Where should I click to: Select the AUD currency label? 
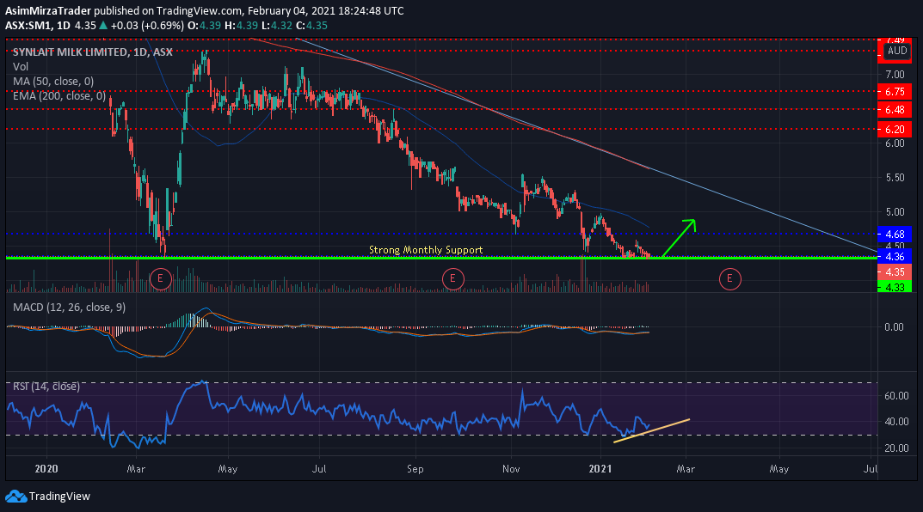pyautogui.click(x=897, y=51)
